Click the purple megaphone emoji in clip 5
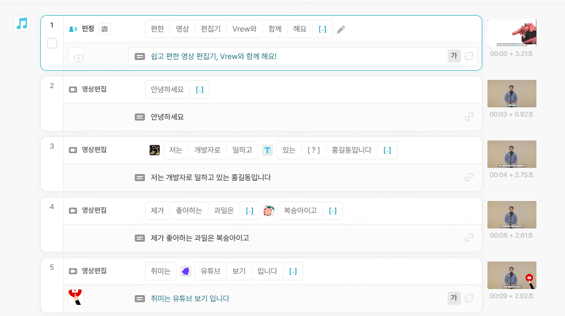The height and width of the screenshot is (316, 565). 186,271
